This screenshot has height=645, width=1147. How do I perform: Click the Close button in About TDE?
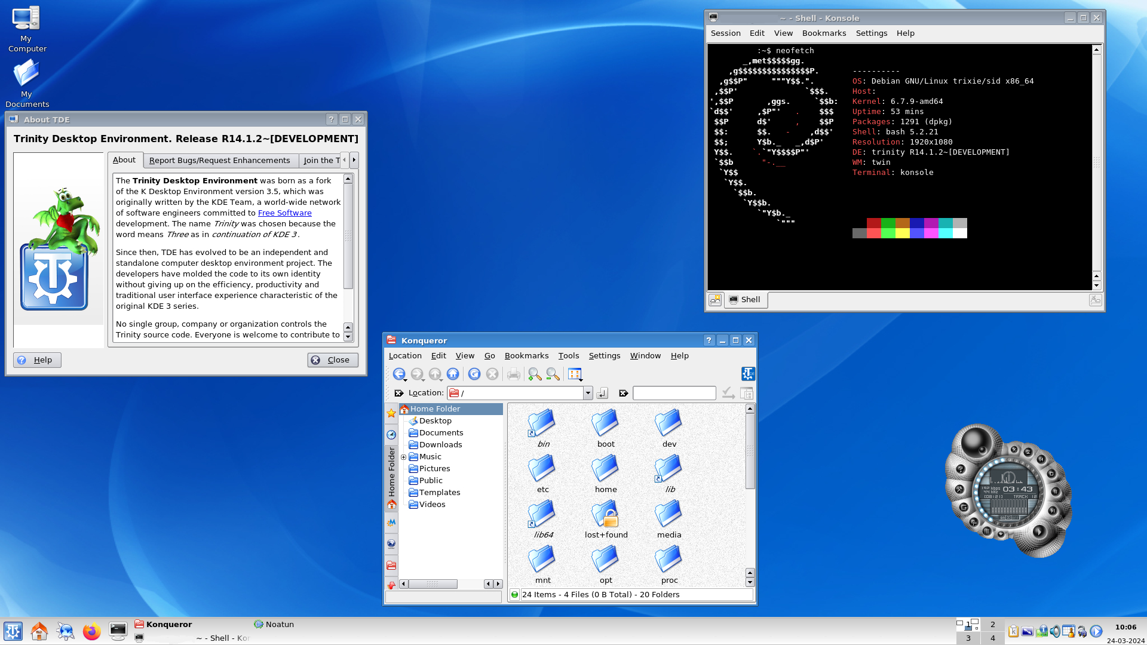pos(333,360)
